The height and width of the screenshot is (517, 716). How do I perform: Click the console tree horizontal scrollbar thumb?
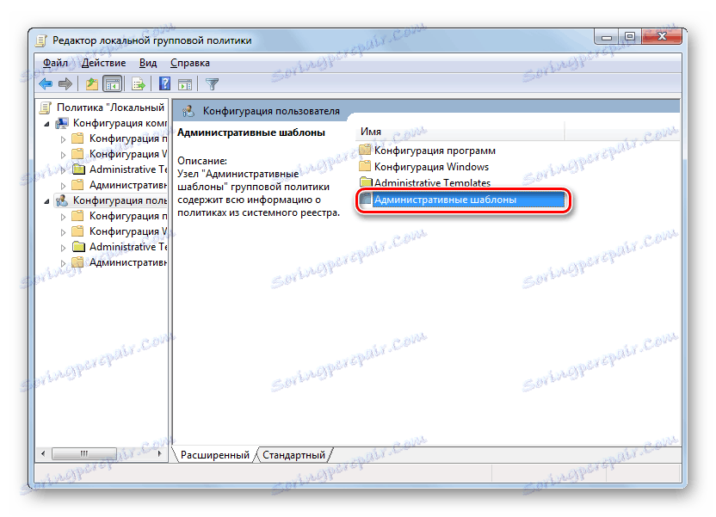point(84,453)
